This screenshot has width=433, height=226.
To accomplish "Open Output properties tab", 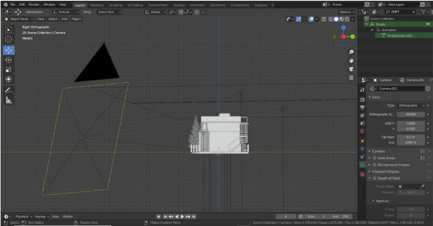I will pyautogui.click(x=363, y=107).
